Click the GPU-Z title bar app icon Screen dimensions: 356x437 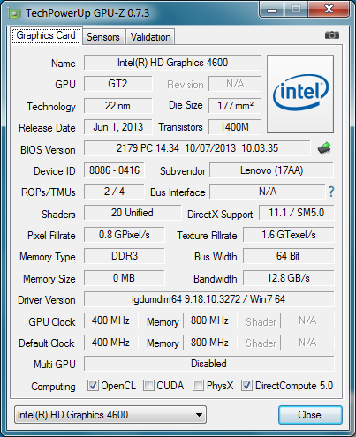coord(15,13)
